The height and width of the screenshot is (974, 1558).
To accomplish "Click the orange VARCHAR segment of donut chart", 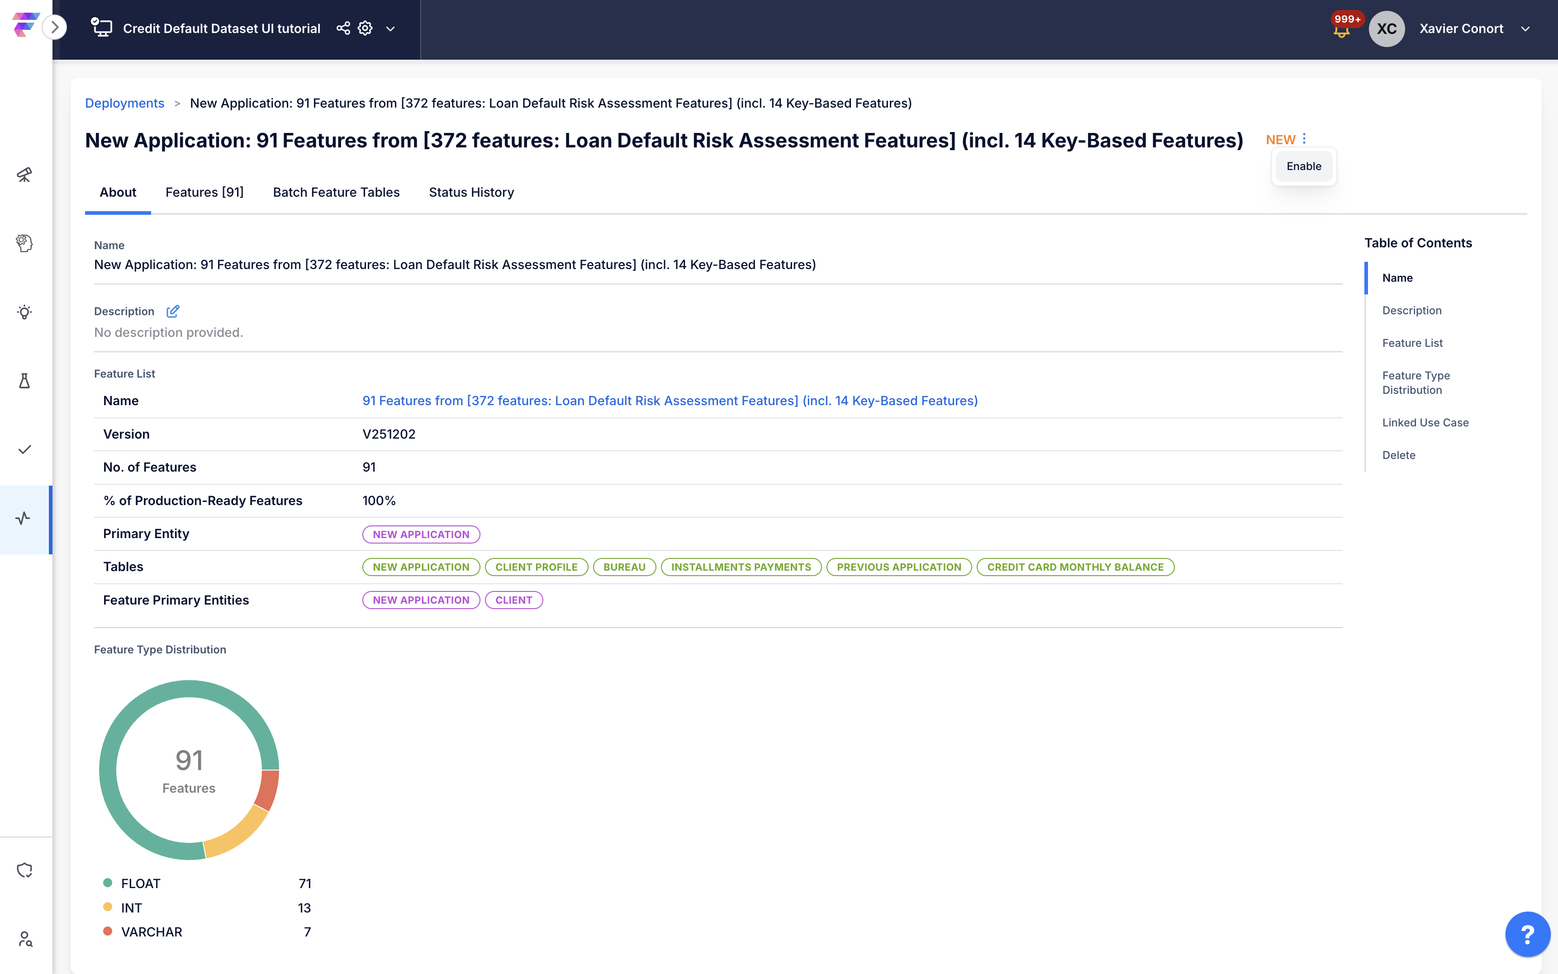I will point(268,790).
